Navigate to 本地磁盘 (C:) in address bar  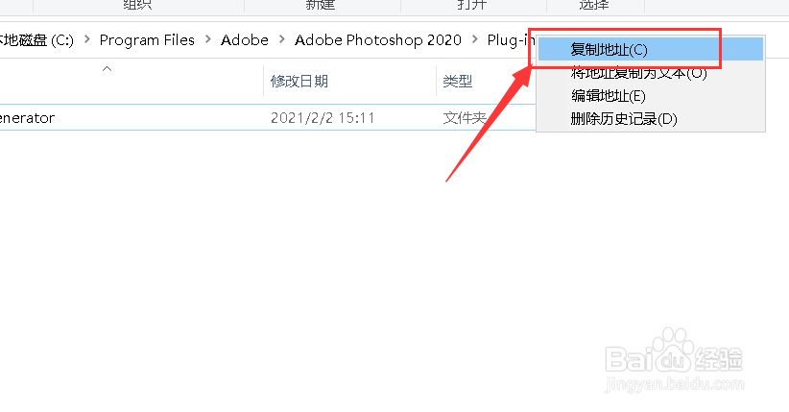(36, 39)
